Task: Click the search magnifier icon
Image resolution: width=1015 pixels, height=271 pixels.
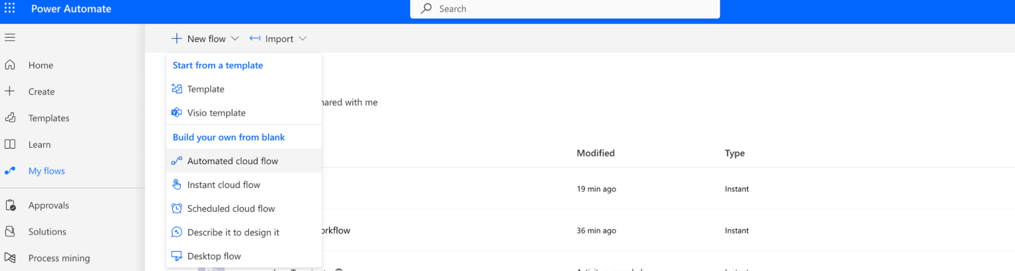Action: pyautogui.click(x=427, y=9)
